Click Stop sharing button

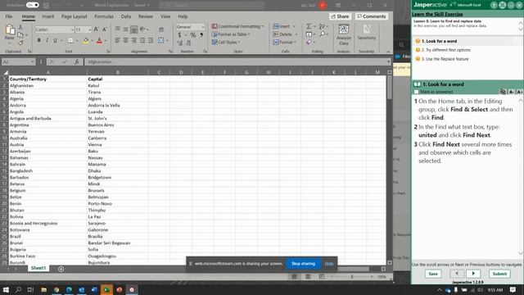[303, 264]
